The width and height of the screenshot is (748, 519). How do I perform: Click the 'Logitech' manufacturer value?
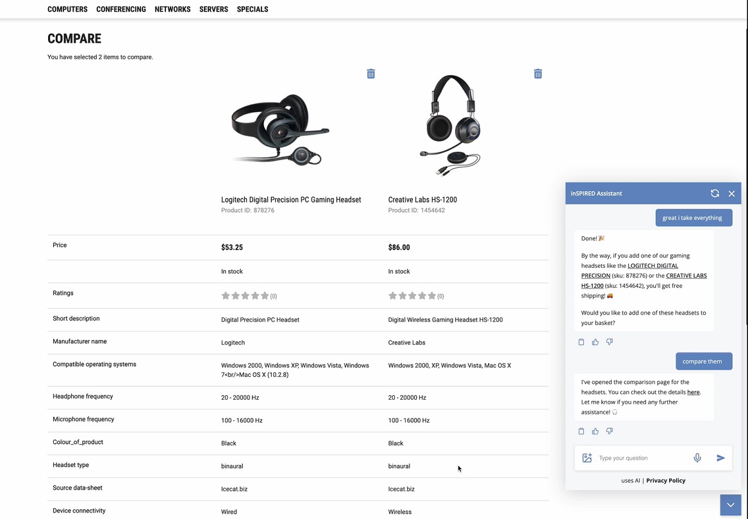click(233, 343)
